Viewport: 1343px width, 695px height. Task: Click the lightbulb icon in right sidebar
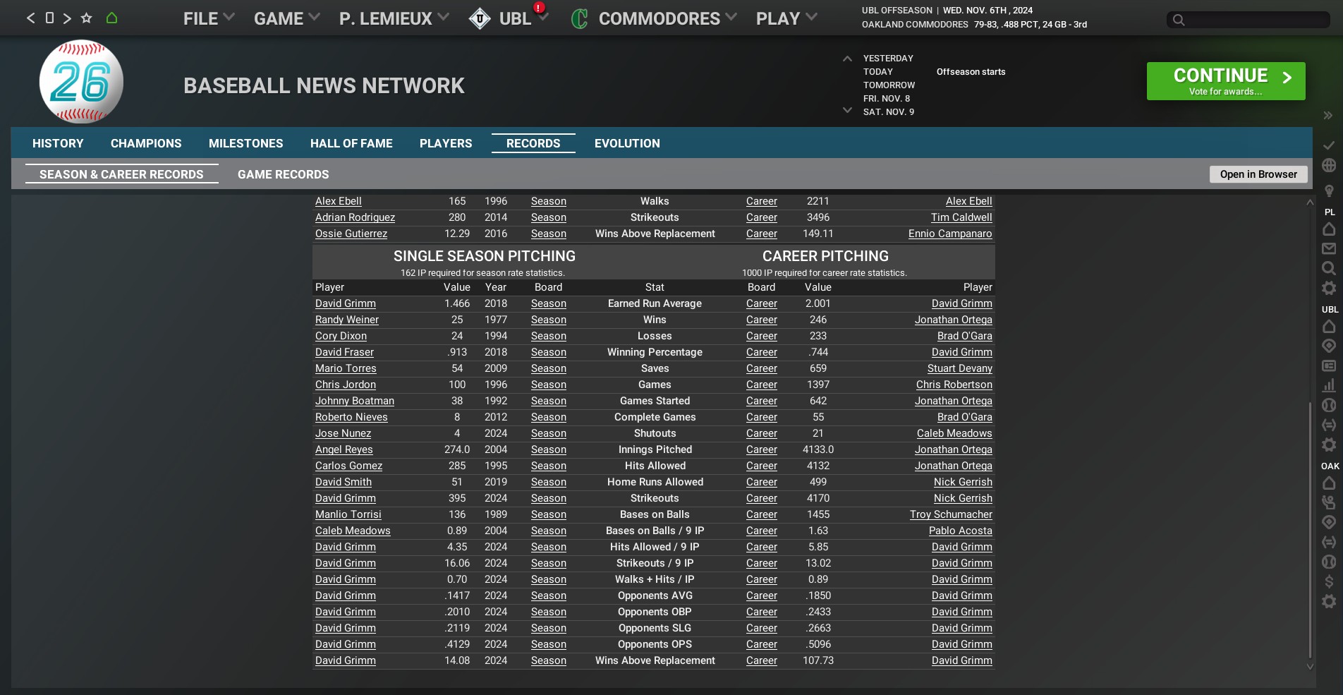point(1329,191)
